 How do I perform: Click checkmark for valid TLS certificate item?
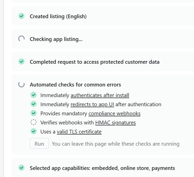click(x=34, y=131)
